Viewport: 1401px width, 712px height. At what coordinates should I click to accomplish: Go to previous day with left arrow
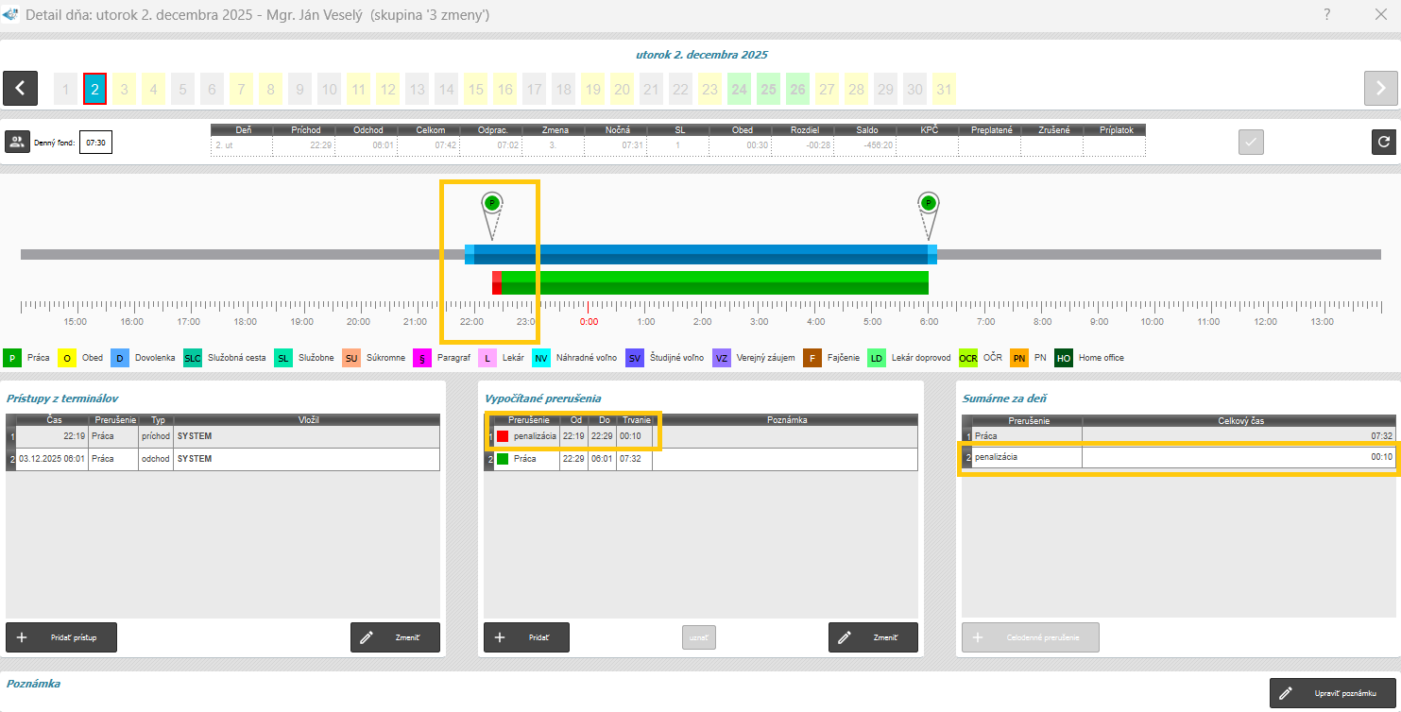tap(20, 88)
